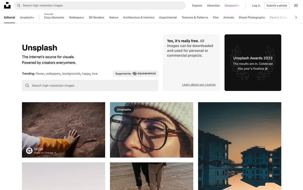
Task: Open the hamburger menu icon
Action: click(296, 5)
